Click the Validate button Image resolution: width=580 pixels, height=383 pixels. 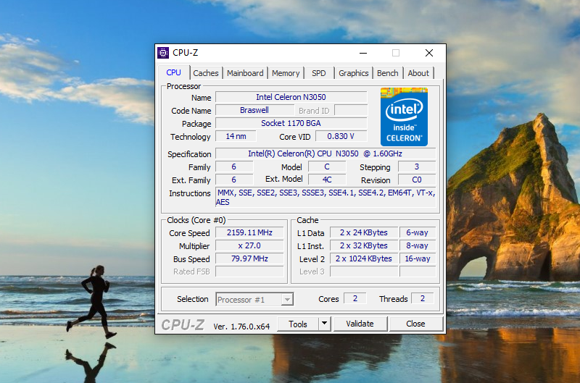pyautogui.click(x=360, y=324)
